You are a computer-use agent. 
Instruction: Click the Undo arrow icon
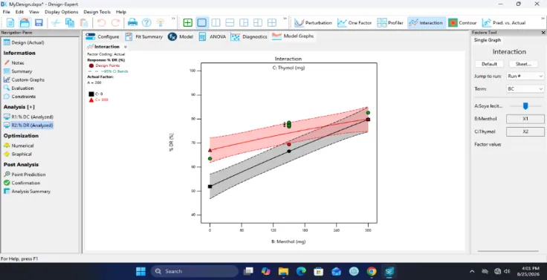coord(101,23)
